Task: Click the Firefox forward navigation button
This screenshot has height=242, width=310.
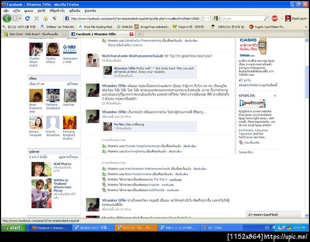Action: point(15,19)
